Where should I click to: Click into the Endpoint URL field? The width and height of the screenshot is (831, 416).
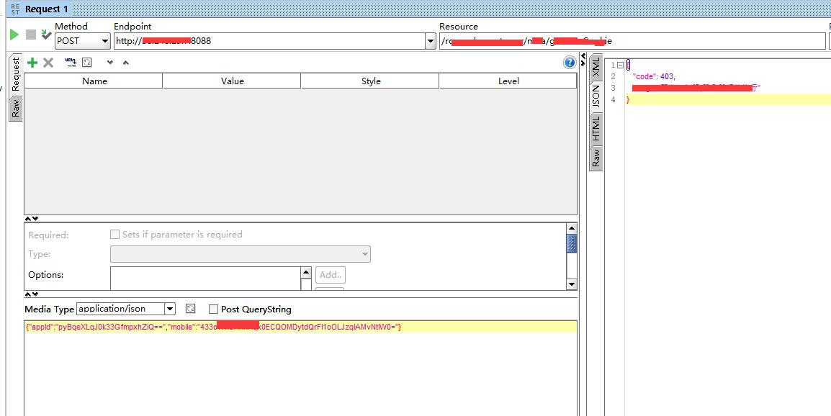(269, 41)
